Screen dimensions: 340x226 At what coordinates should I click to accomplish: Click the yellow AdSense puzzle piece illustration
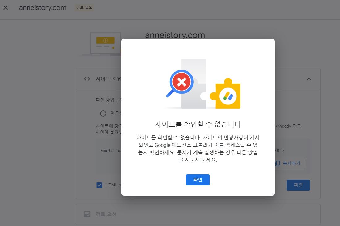226,93
